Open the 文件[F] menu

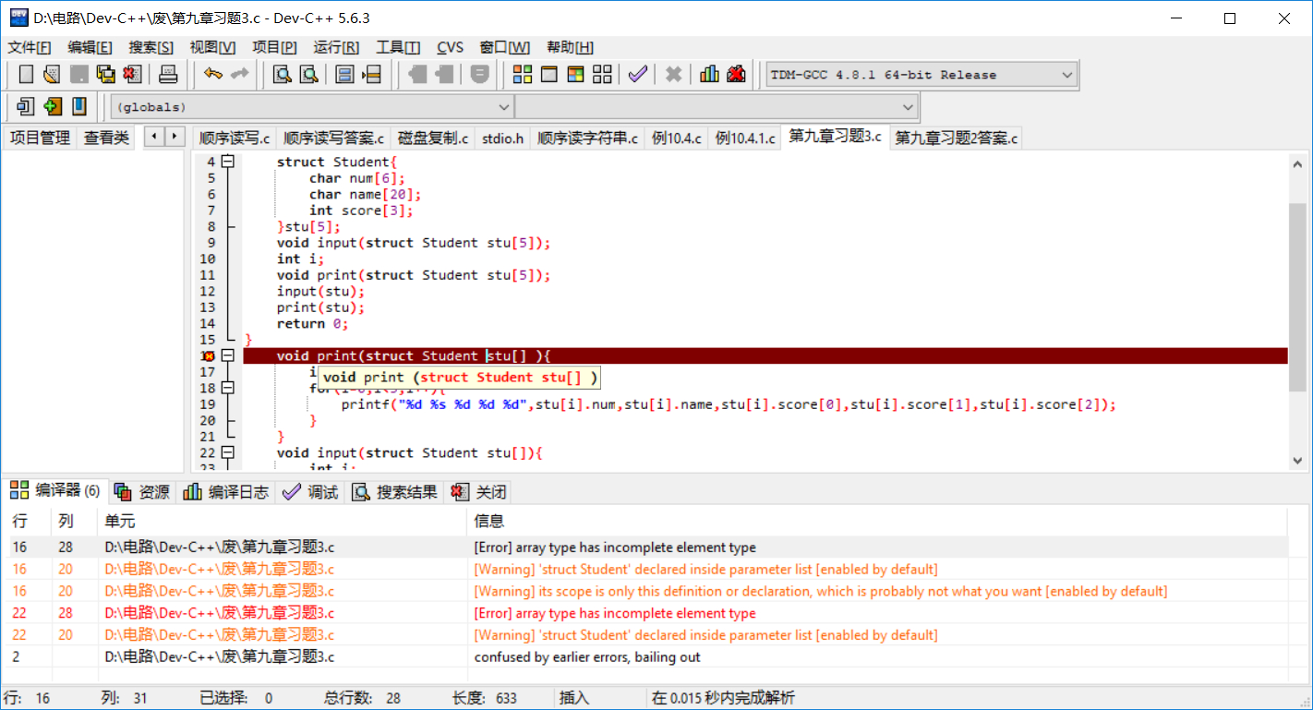(30, 47)
